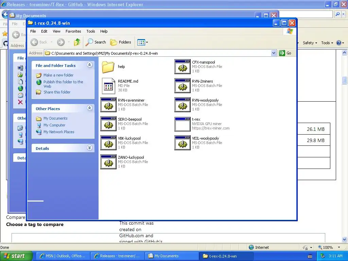Image resolution: width=348 pixels, height=261 pixels.
Task: Click the system tray clock 3:11 AM
Action: pyautogui.click(x=335, y=256)
